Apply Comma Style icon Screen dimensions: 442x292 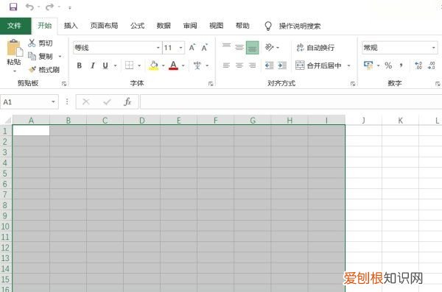click(x=401, y=65)
